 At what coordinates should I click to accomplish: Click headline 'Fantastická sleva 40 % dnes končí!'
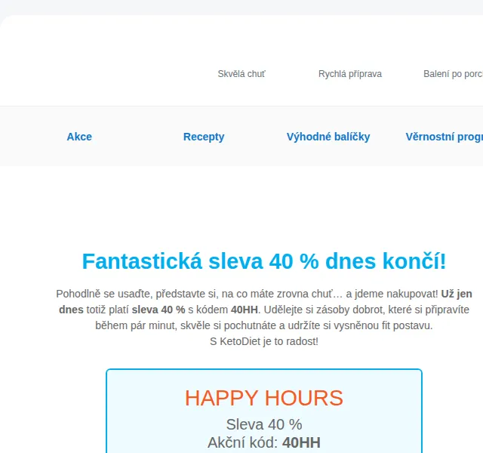pos(264,261)
